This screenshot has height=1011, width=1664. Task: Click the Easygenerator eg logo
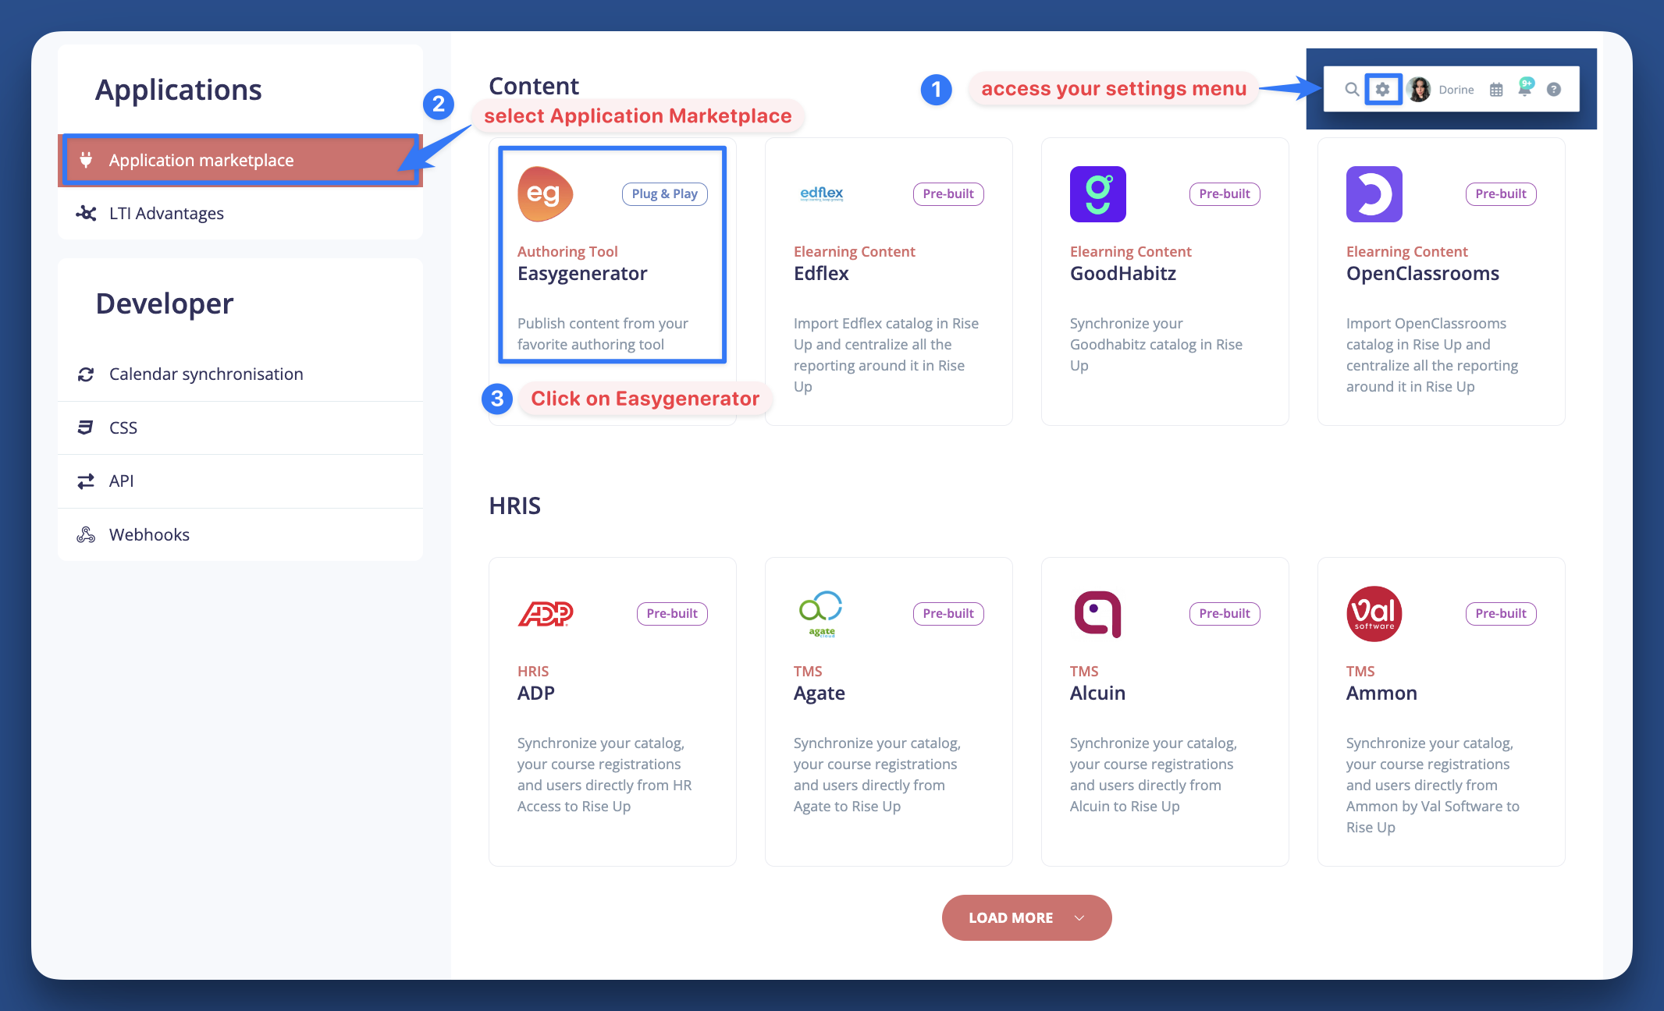pyautogui.click(x=545, y=193)
